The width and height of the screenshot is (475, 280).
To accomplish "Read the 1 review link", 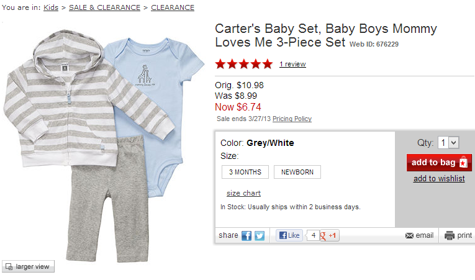I will tap(292, 64).
